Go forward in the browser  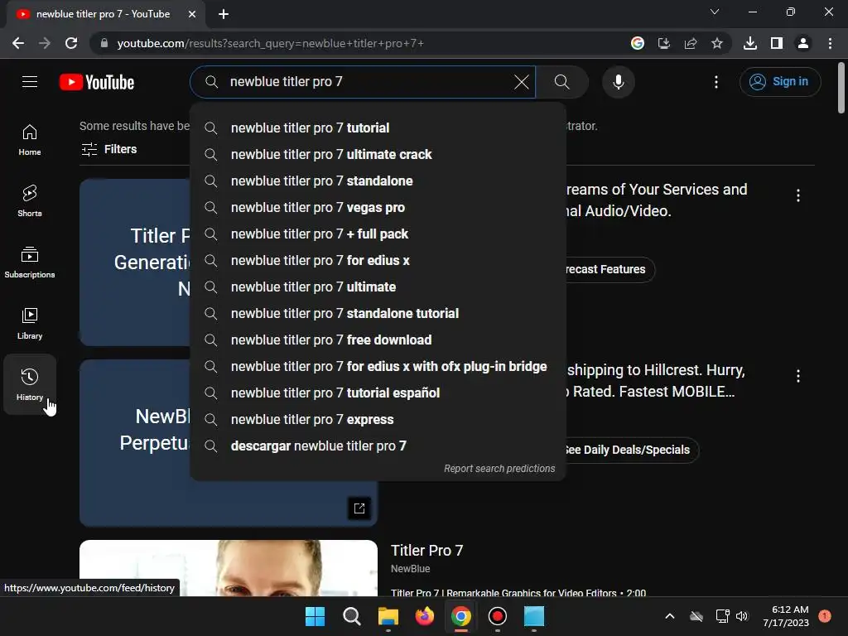coord(45,43)
